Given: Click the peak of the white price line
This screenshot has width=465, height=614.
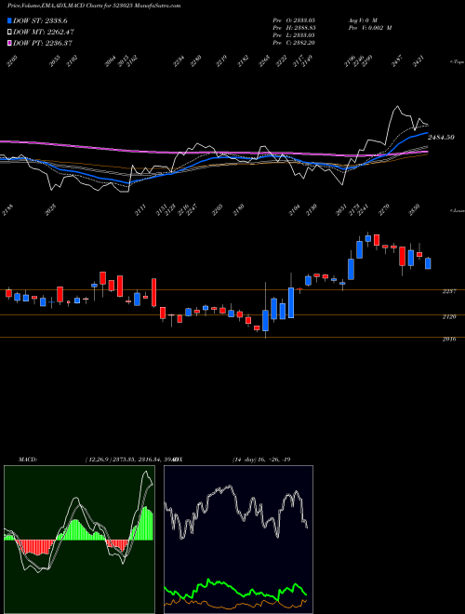Looking at the screenshot, I should pos(397,106).
